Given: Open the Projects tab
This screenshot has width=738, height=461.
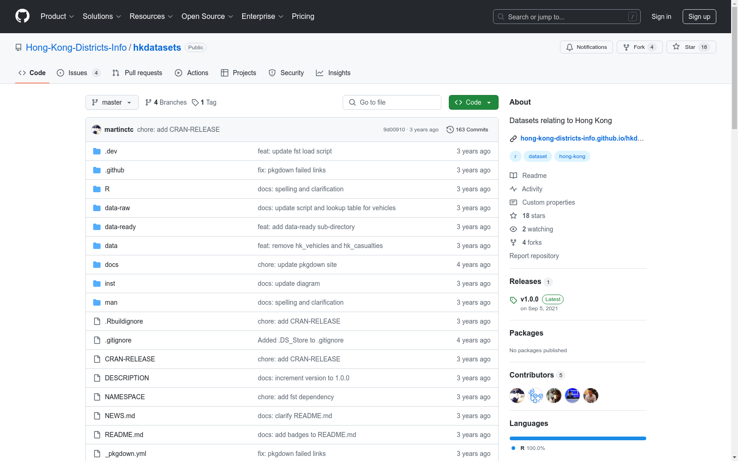Looking at the screenshot, I should pos(238,73).
